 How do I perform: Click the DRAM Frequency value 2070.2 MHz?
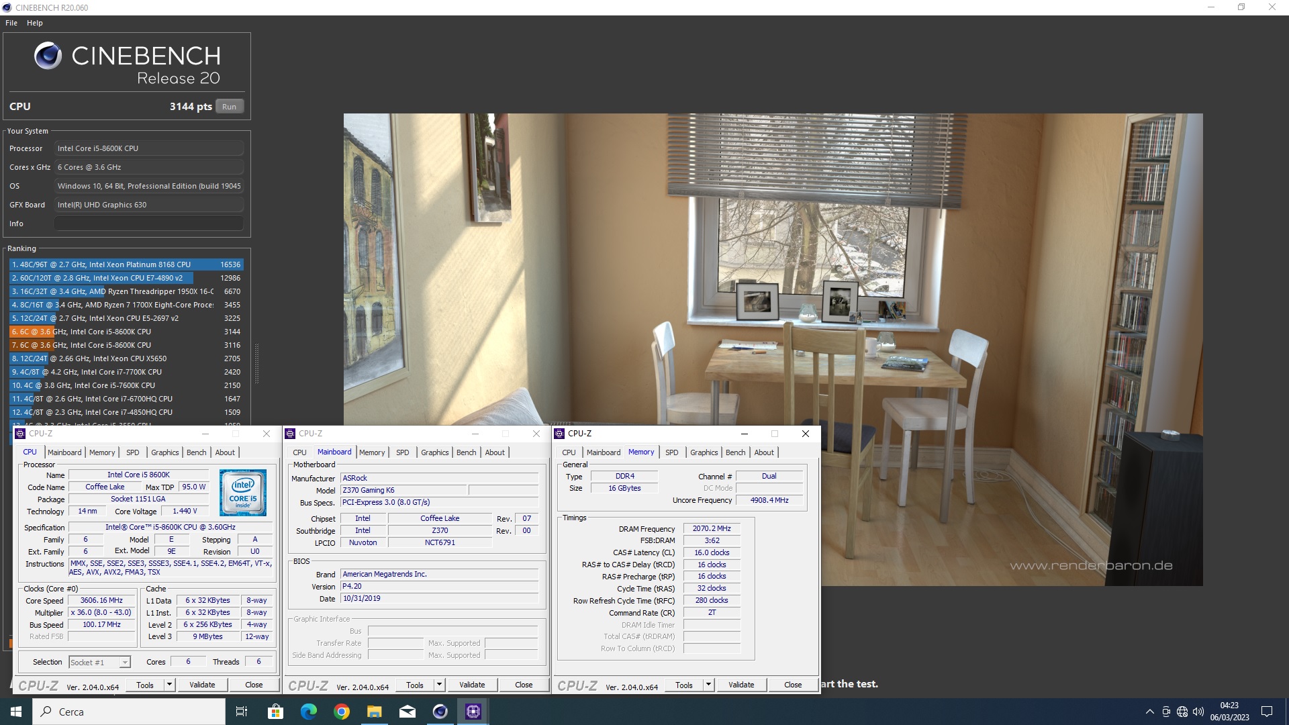(x=712, y=529)
